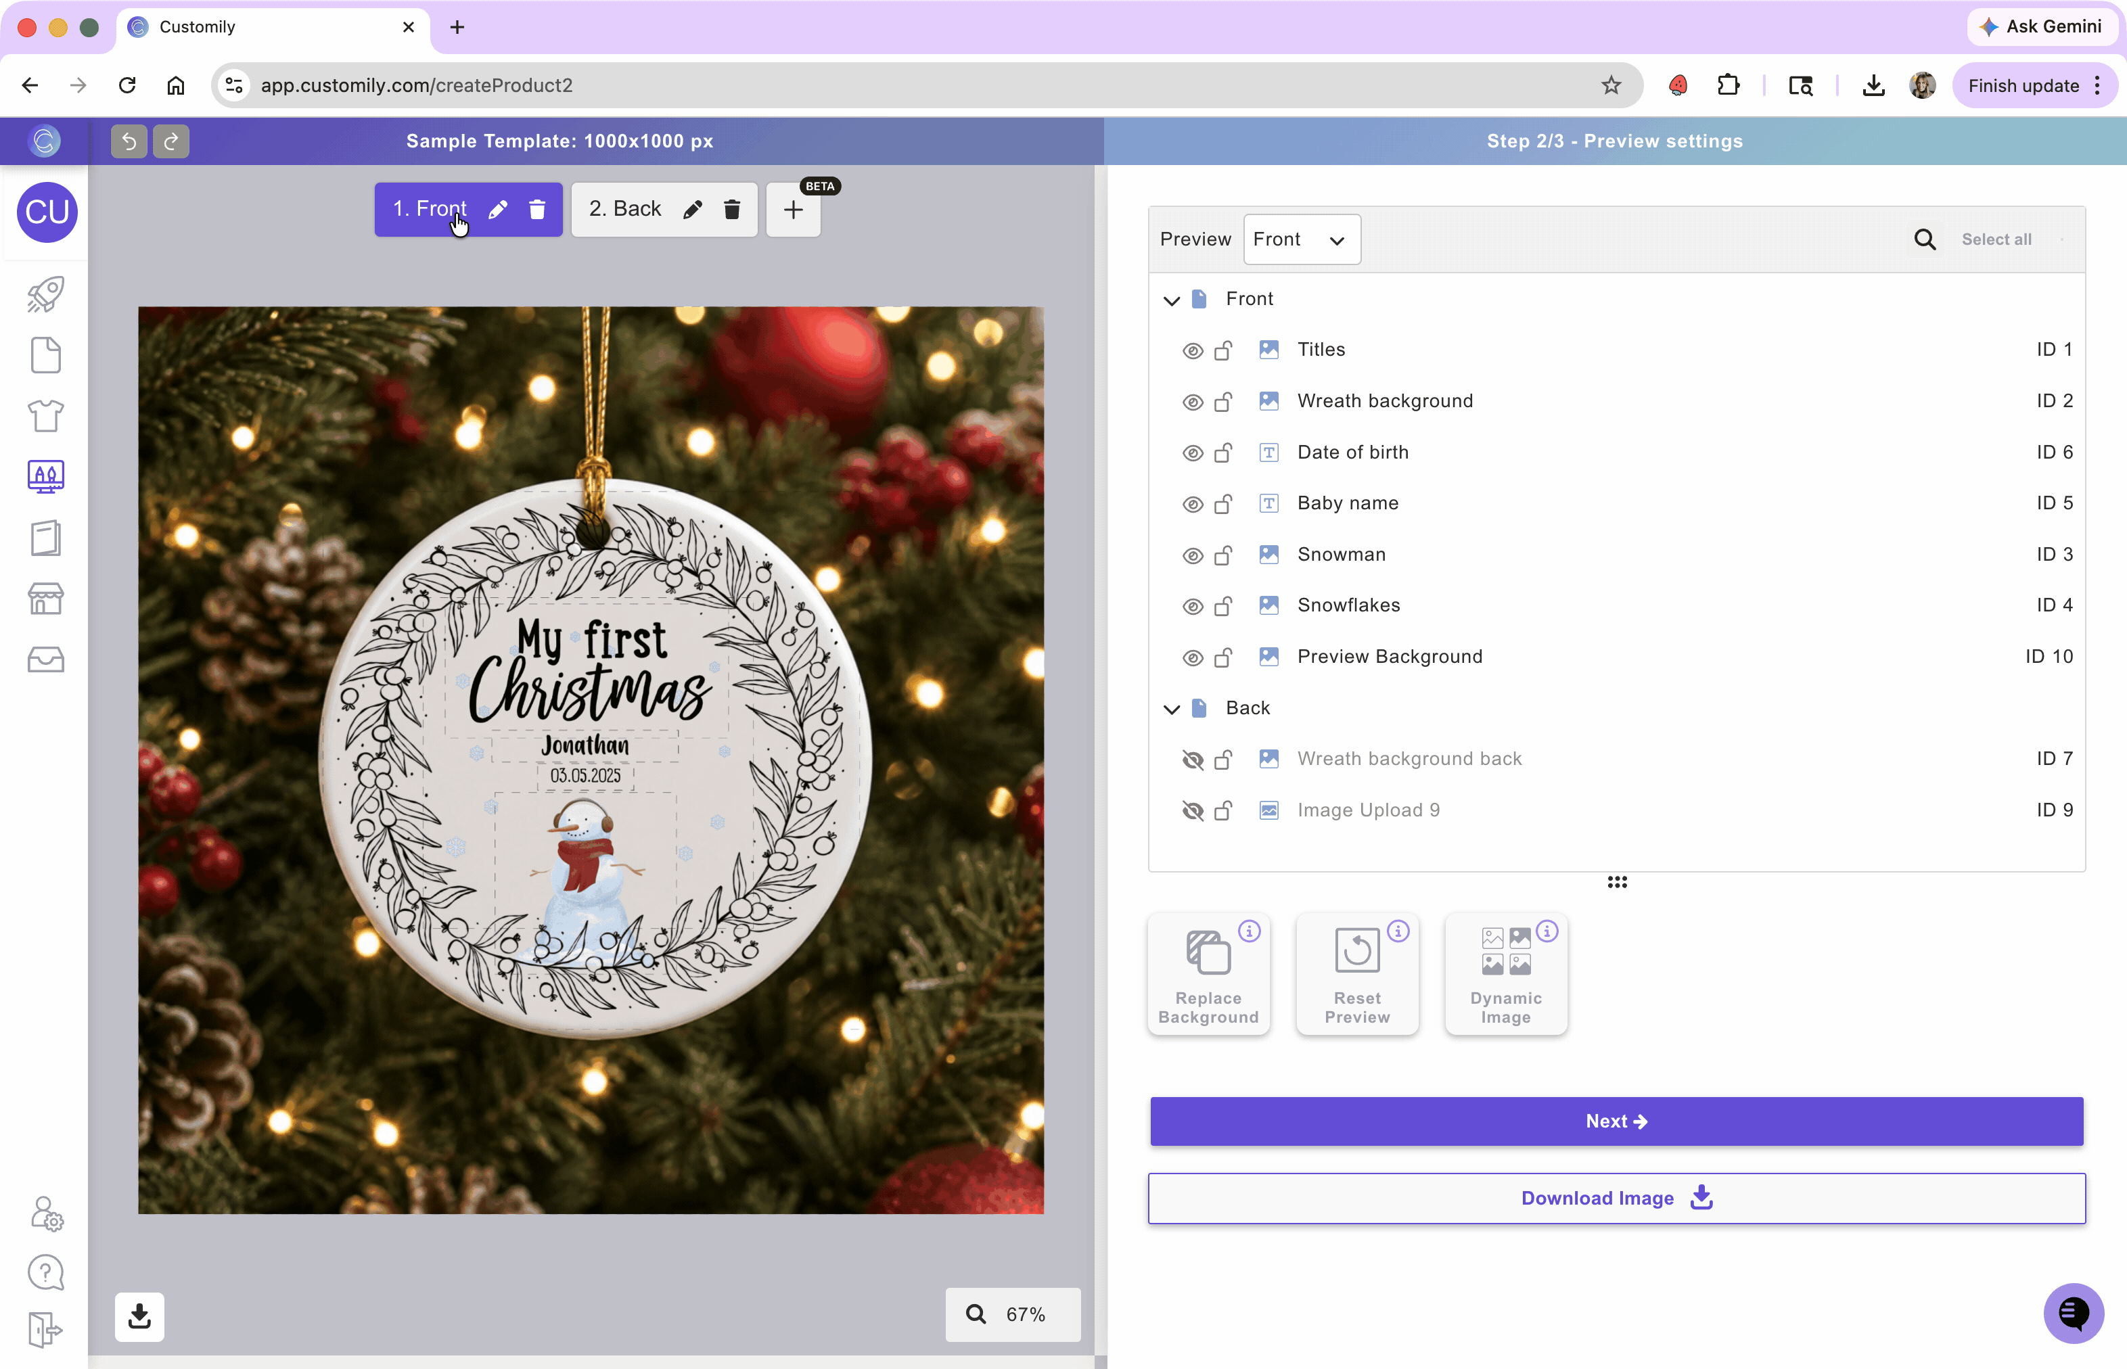Click info icon on Reset Preview

coord(1399,931)
